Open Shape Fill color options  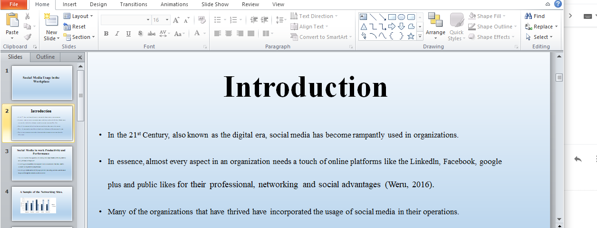pyautogui.click(x=487, y=16)
